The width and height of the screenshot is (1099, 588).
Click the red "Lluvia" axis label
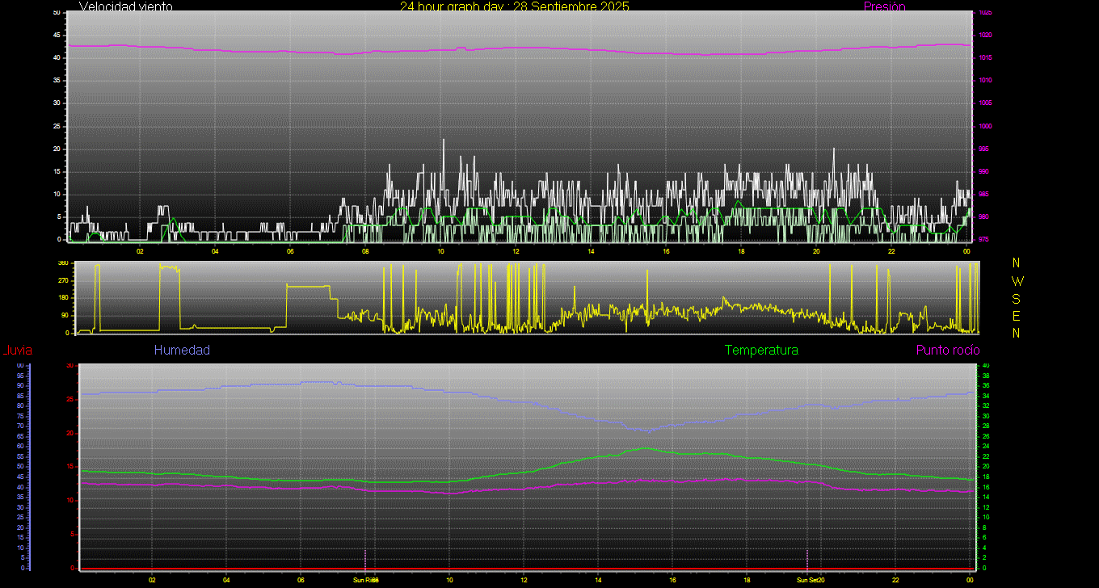pyautogui.click(x=17, y=351)
